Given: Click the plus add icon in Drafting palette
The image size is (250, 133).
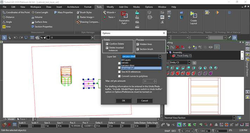Looking at the screenshot, I should (x=189, y=47).
